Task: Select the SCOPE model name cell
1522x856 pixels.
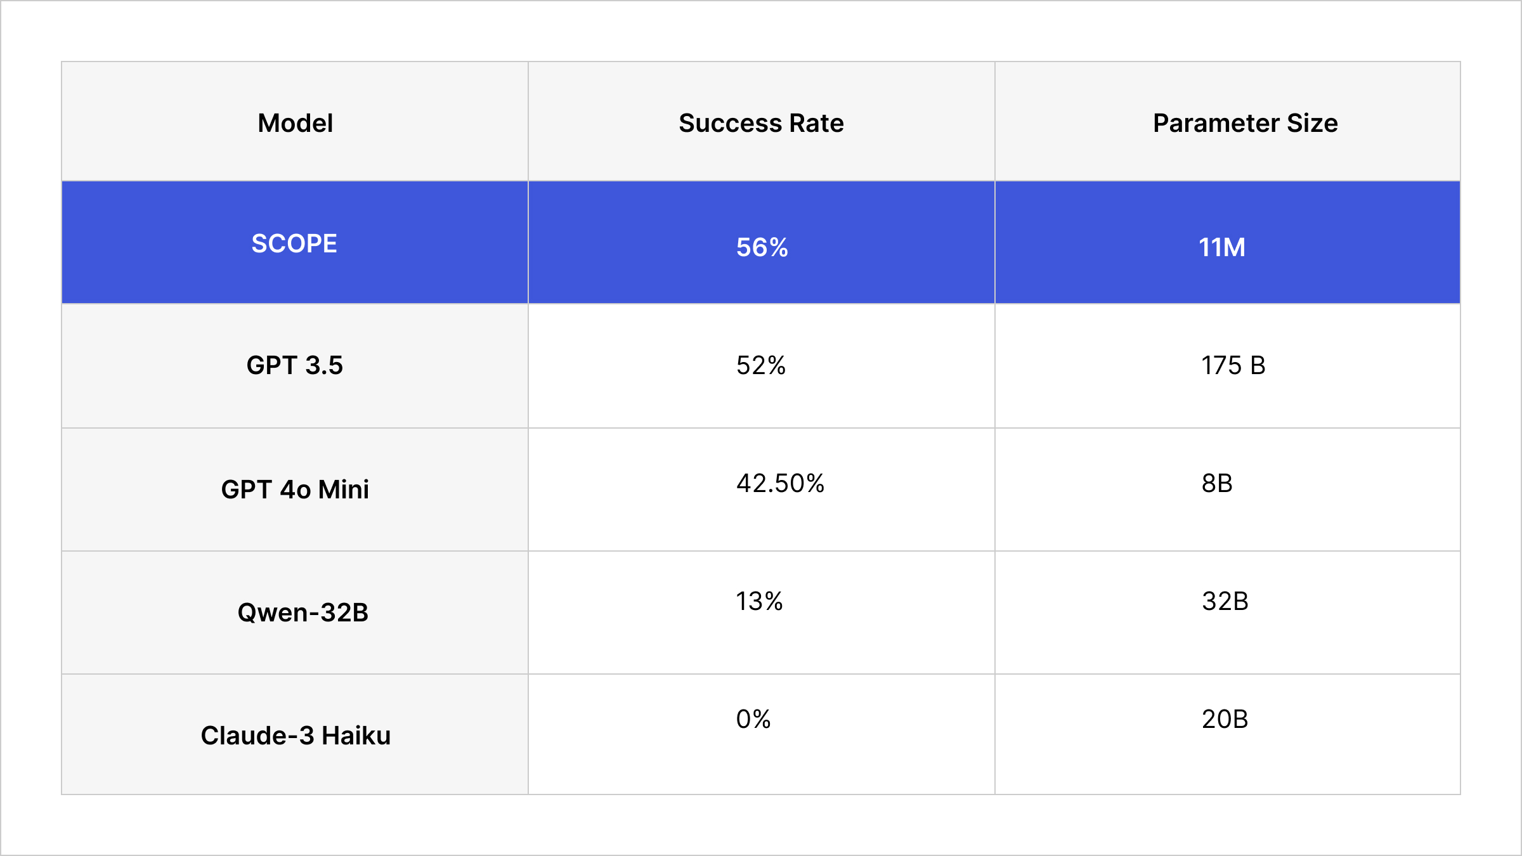Action: tap(294, 243)
